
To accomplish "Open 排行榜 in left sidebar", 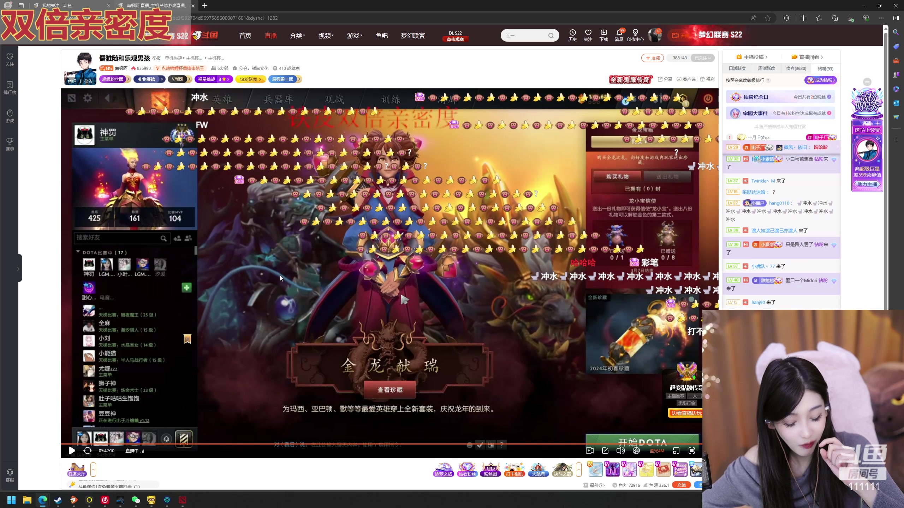I will 10,87.
